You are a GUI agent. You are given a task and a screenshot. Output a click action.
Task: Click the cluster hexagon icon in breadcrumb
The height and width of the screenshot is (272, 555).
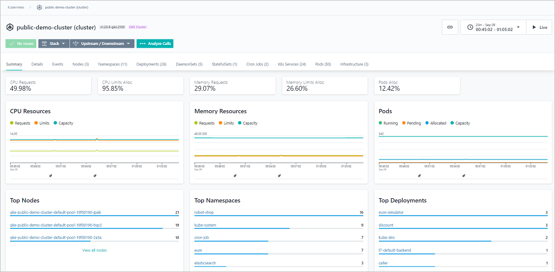(39, 8)
